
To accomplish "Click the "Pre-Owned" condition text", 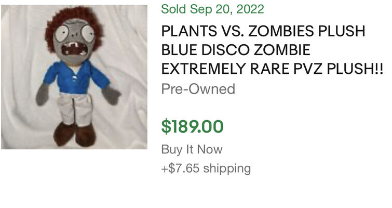I will (x=198, y=89).
